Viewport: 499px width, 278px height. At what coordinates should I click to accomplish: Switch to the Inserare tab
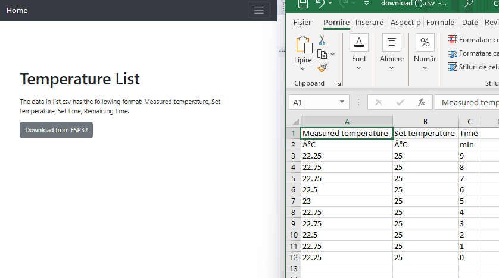pyautogui.click(x=369, y=22)
